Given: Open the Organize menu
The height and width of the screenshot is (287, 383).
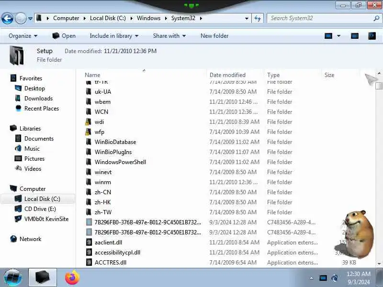Looking at the screenshot, I should 23,36.
